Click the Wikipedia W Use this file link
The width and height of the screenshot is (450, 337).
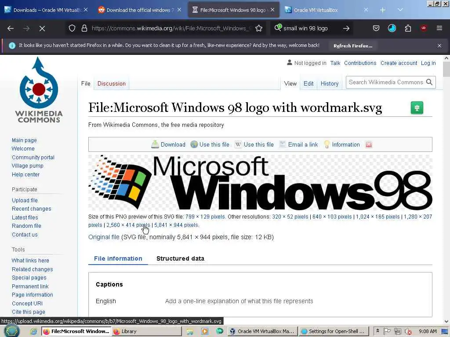click(254, 144)
